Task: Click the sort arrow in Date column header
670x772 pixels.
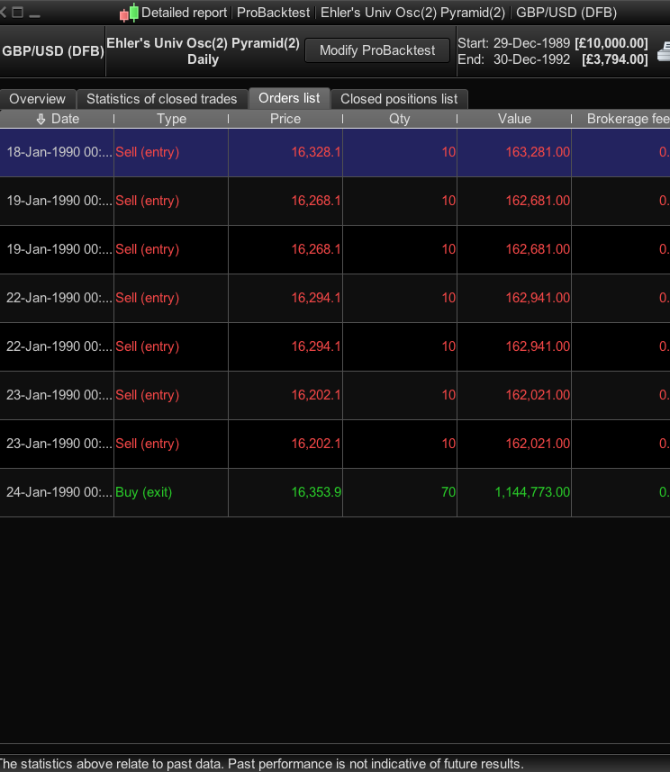Action: 41,119
